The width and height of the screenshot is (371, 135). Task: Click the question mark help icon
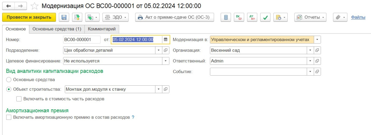[x=133, y=117]
